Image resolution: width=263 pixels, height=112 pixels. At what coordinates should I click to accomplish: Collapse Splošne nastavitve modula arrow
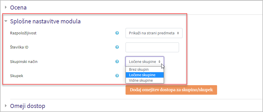[x=6, y=21]
